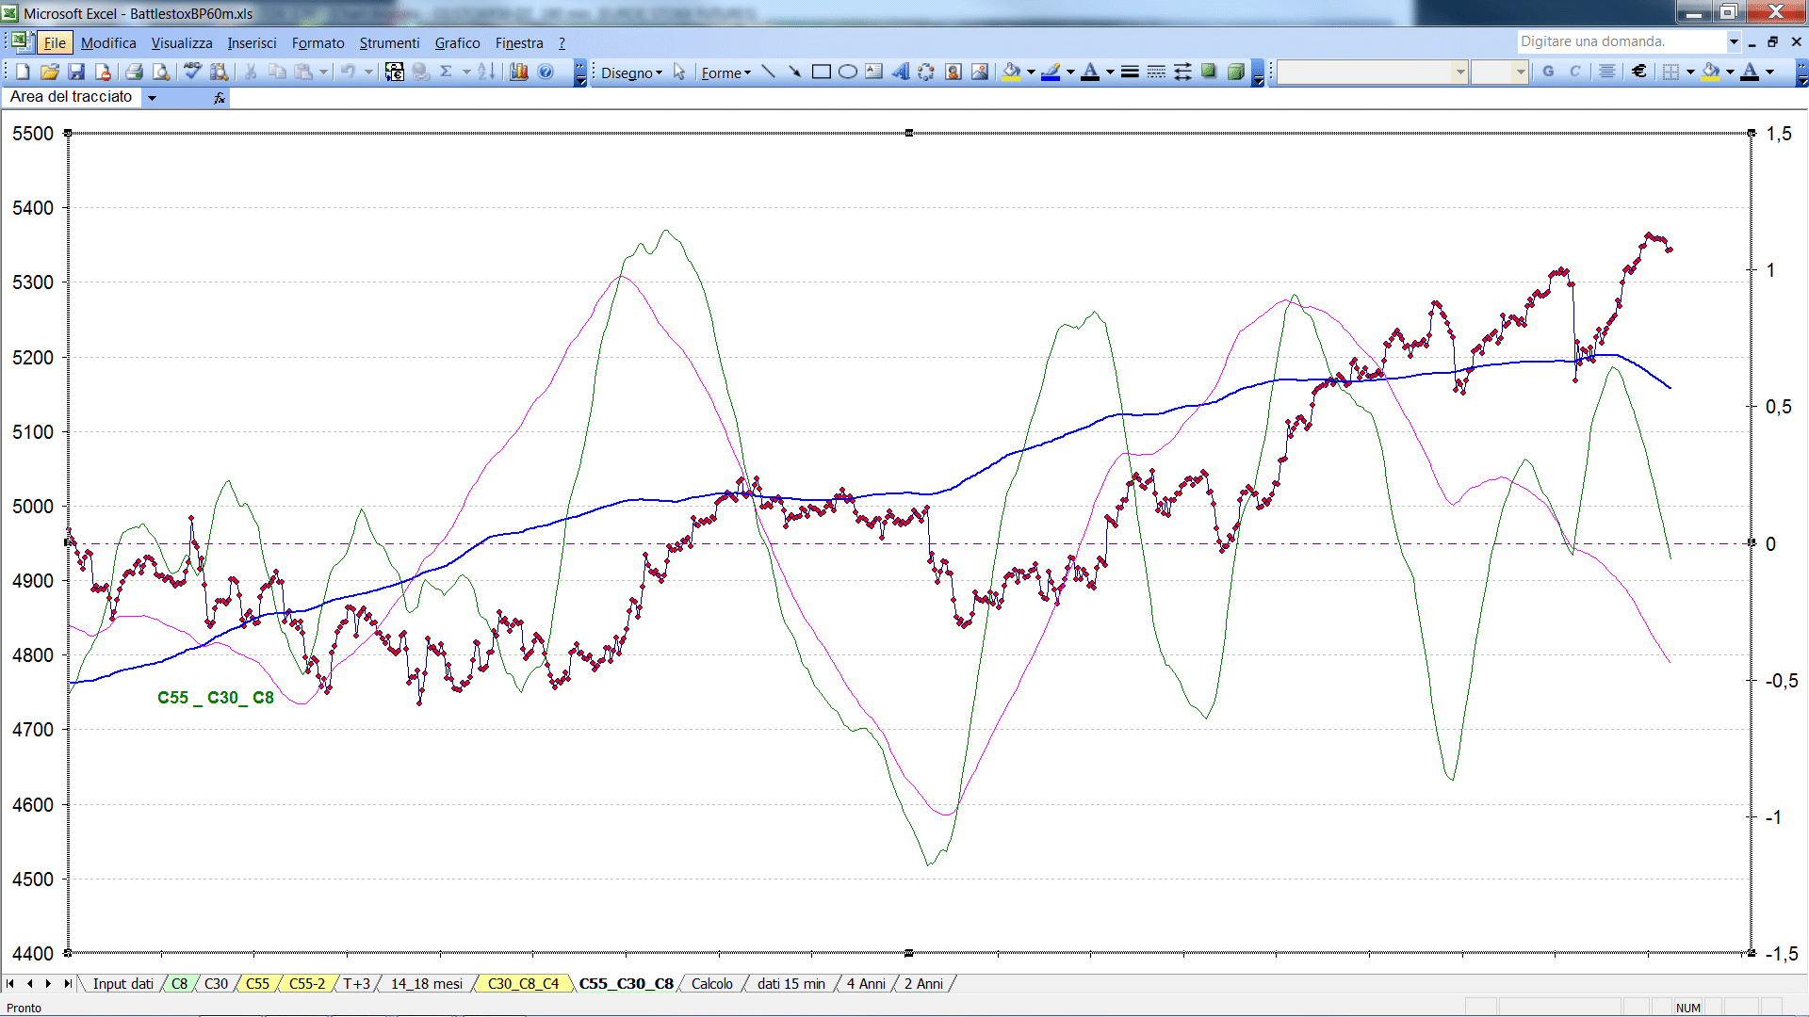Select the Line drawing tool

pyautogui.click(x=769, y=72)
